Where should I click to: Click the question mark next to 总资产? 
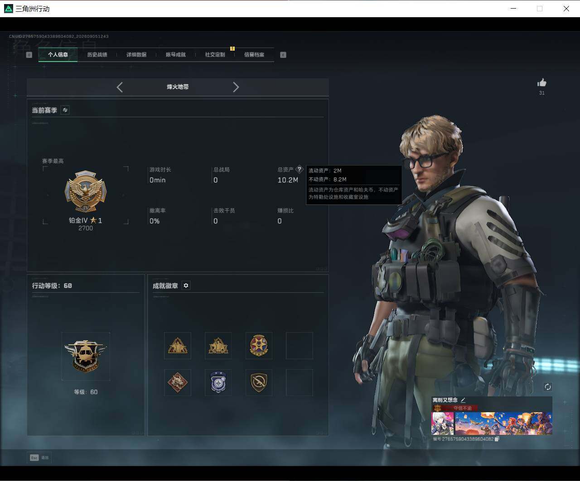299,170
